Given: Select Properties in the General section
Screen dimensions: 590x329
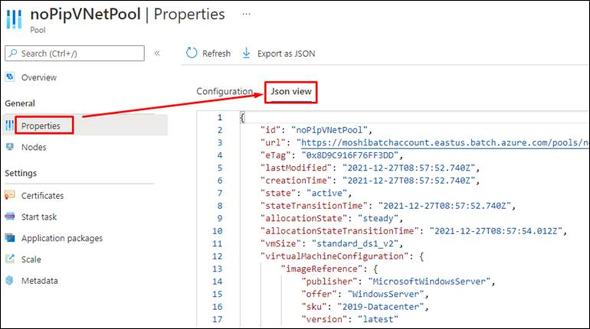Looking at the screenshot, I should coord(41,126).
